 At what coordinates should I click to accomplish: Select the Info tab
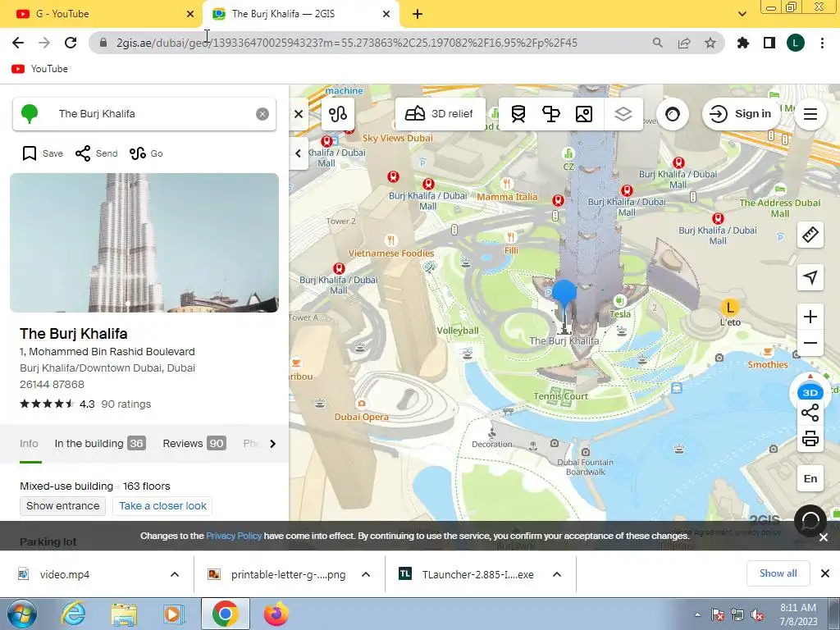(x=29, y=444)
